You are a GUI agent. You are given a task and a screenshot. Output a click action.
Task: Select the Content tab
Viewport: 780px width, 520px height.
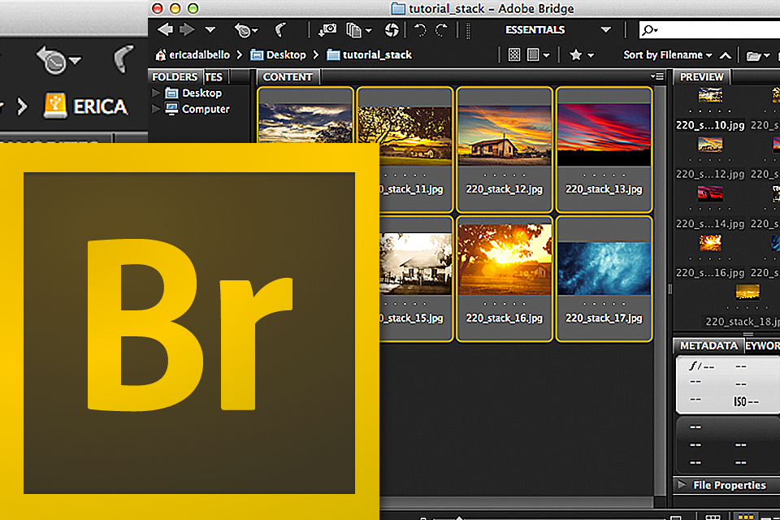click(288, 76)
